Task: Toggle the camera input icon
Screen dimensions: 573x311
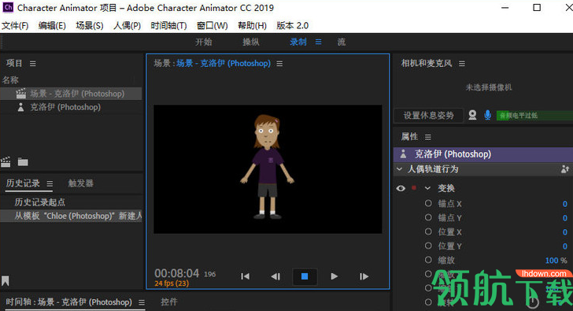Action: click(x=472, y=115)
